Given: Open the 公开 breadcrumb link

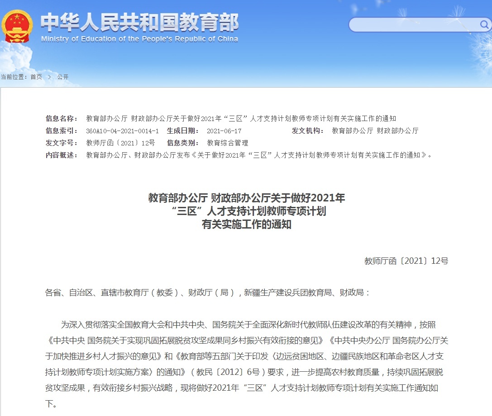Looking at the screenshot, I should coord(63,77).
